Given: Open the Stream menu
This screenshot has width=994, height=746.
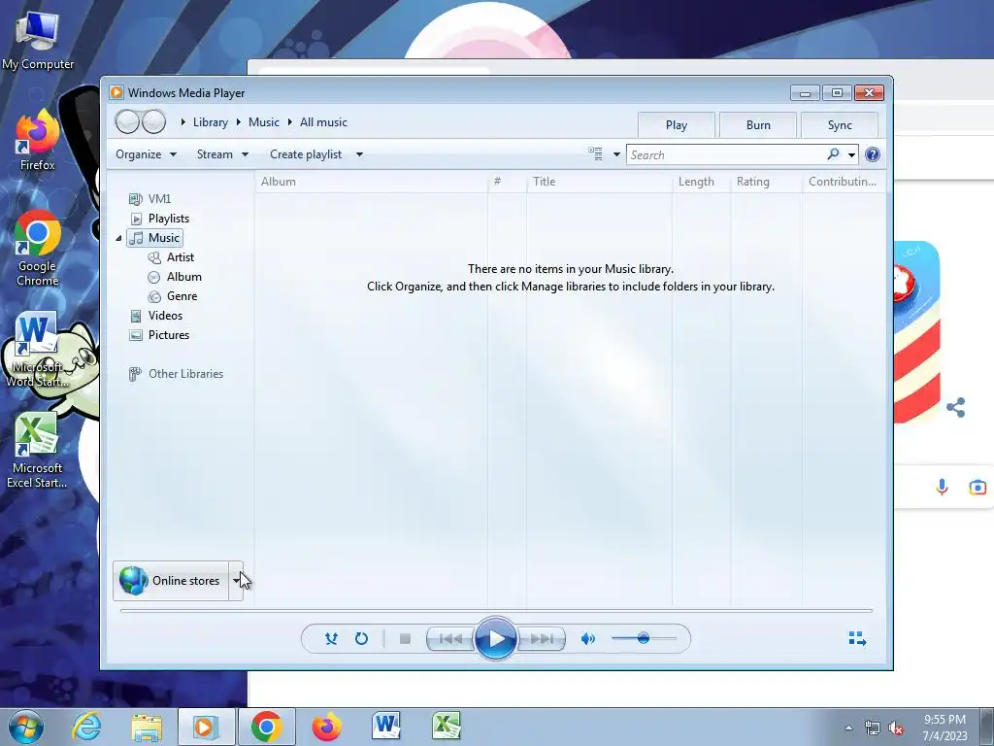Looking at the screenshot, I should click(x=222, y=154).
